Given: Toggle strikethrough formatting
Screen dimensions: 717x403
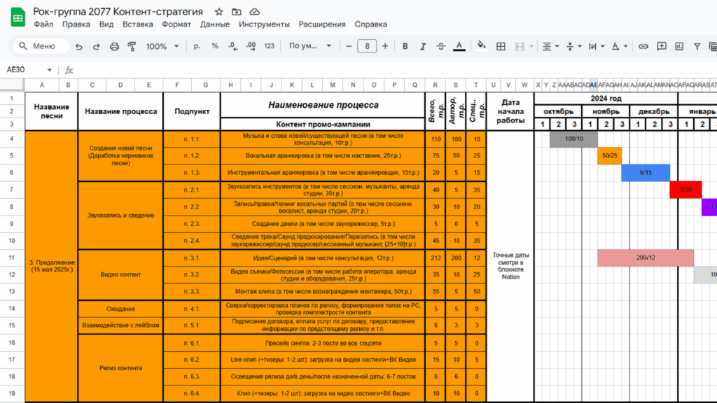Looking at the screenshot, I should pyautogui.click(x=441, y=46).
